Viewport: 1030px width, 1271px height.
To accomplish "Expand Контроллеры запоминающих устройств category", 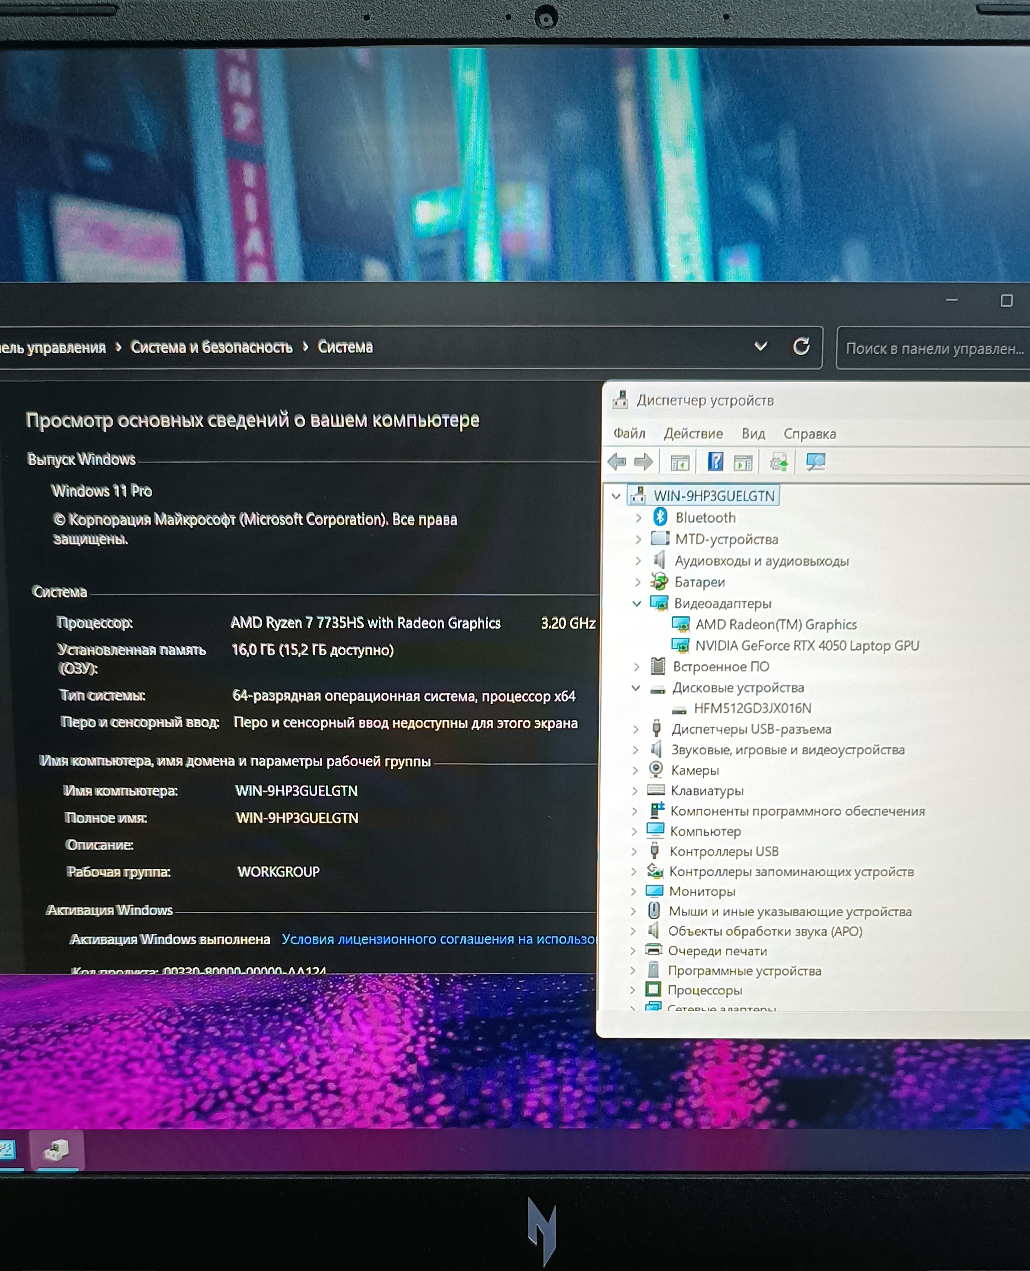I will click(633, 871).
